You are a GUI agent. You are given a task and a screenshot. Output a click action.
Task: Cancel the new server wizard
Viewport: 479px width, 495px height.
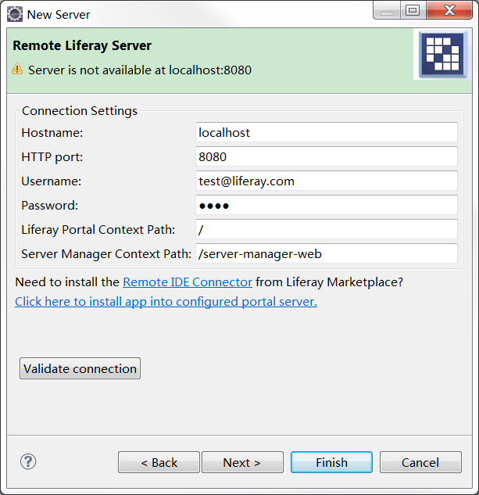pos(420,462)
